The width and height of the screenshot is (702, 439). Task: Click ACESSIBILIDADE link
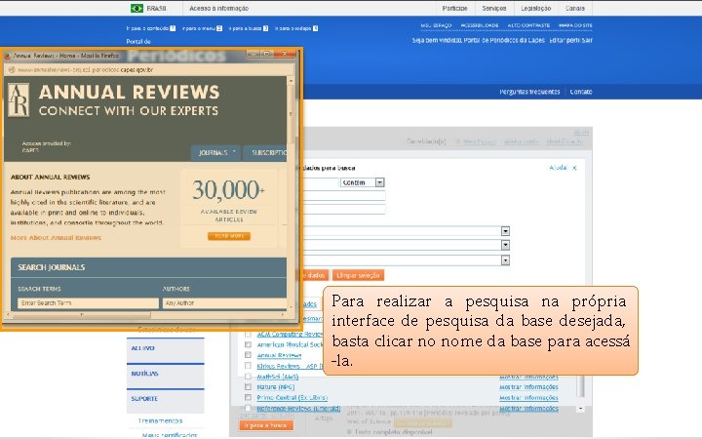click(x=480, y=25)
